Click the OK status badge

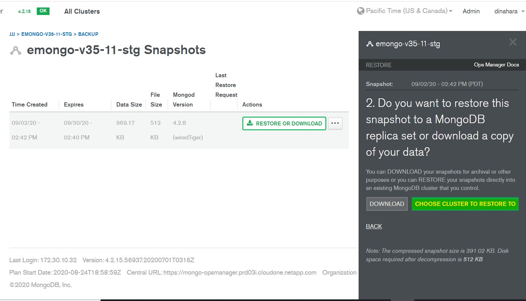(43, 11)
